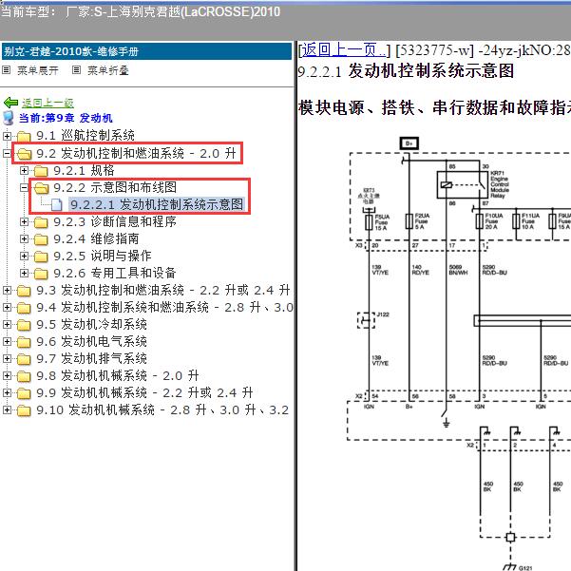Expand the 9.2.3 诊断信息和程序 node
The height and width of the screenshot is (571, 571).
point(24,221)
